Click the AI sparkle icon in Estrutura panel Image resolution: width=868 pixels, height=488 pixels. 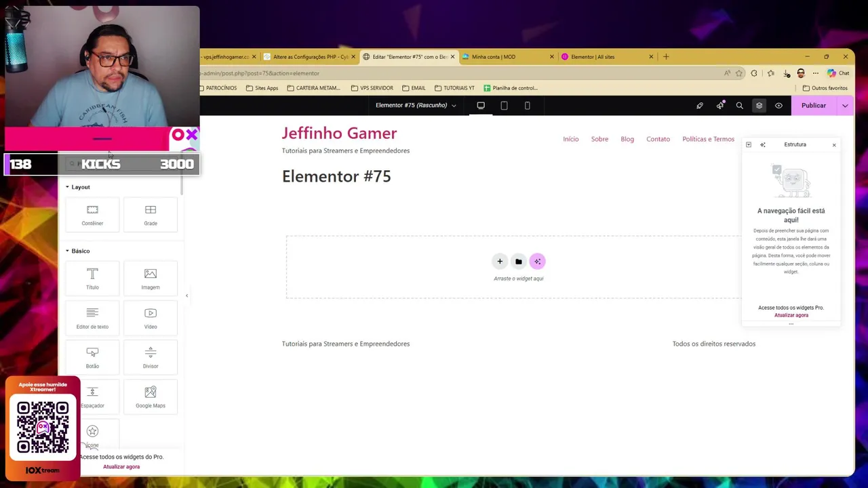(763, 144)
